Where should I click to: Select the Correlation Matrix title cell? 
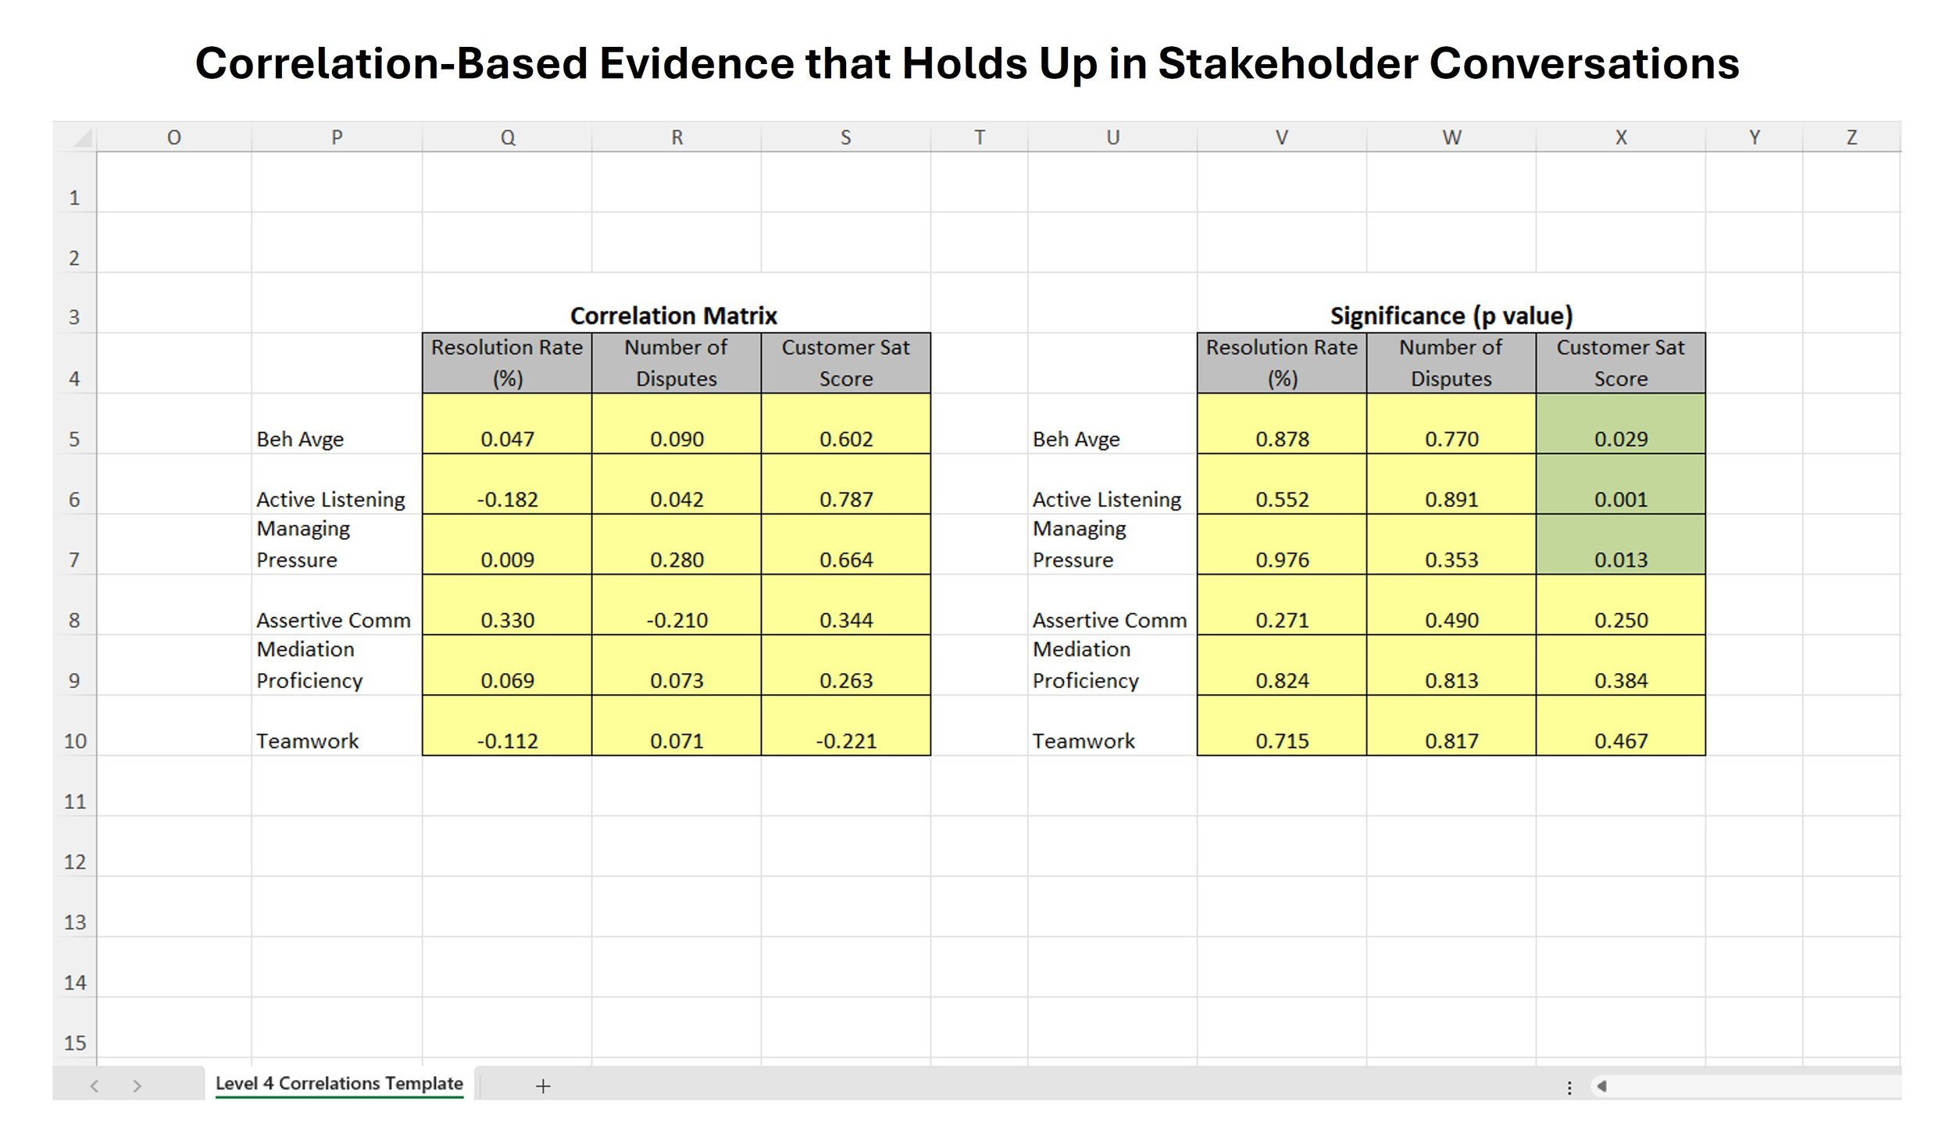tap(673, 315)
